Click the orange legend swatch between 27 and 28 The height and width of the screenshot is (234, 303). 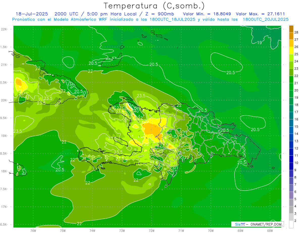coord(291,36)
